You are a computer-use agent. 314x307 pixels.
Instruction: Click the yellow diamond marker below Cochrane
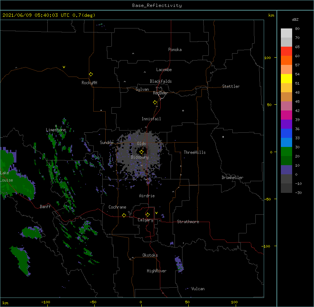click(124, 215)
